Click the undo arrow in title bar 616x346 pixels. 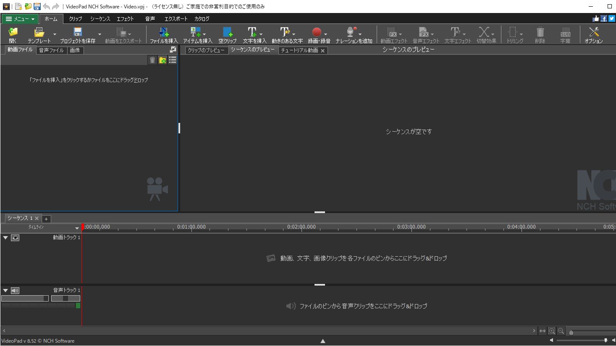coord(46,6)
